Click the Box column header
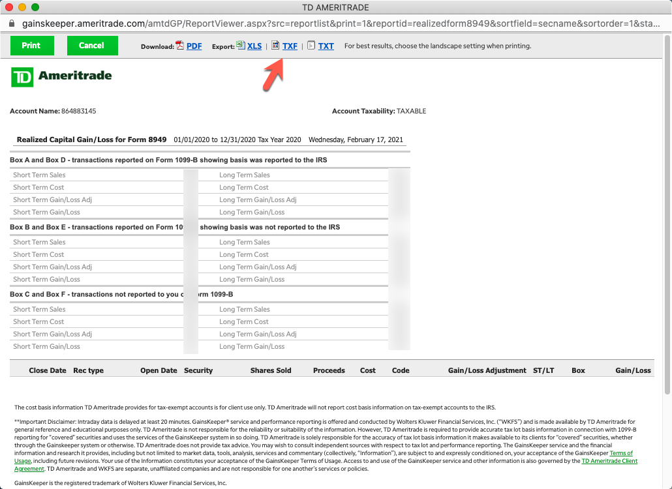The width and height of the screenshot is (672, 489). (x=578, y=370)
